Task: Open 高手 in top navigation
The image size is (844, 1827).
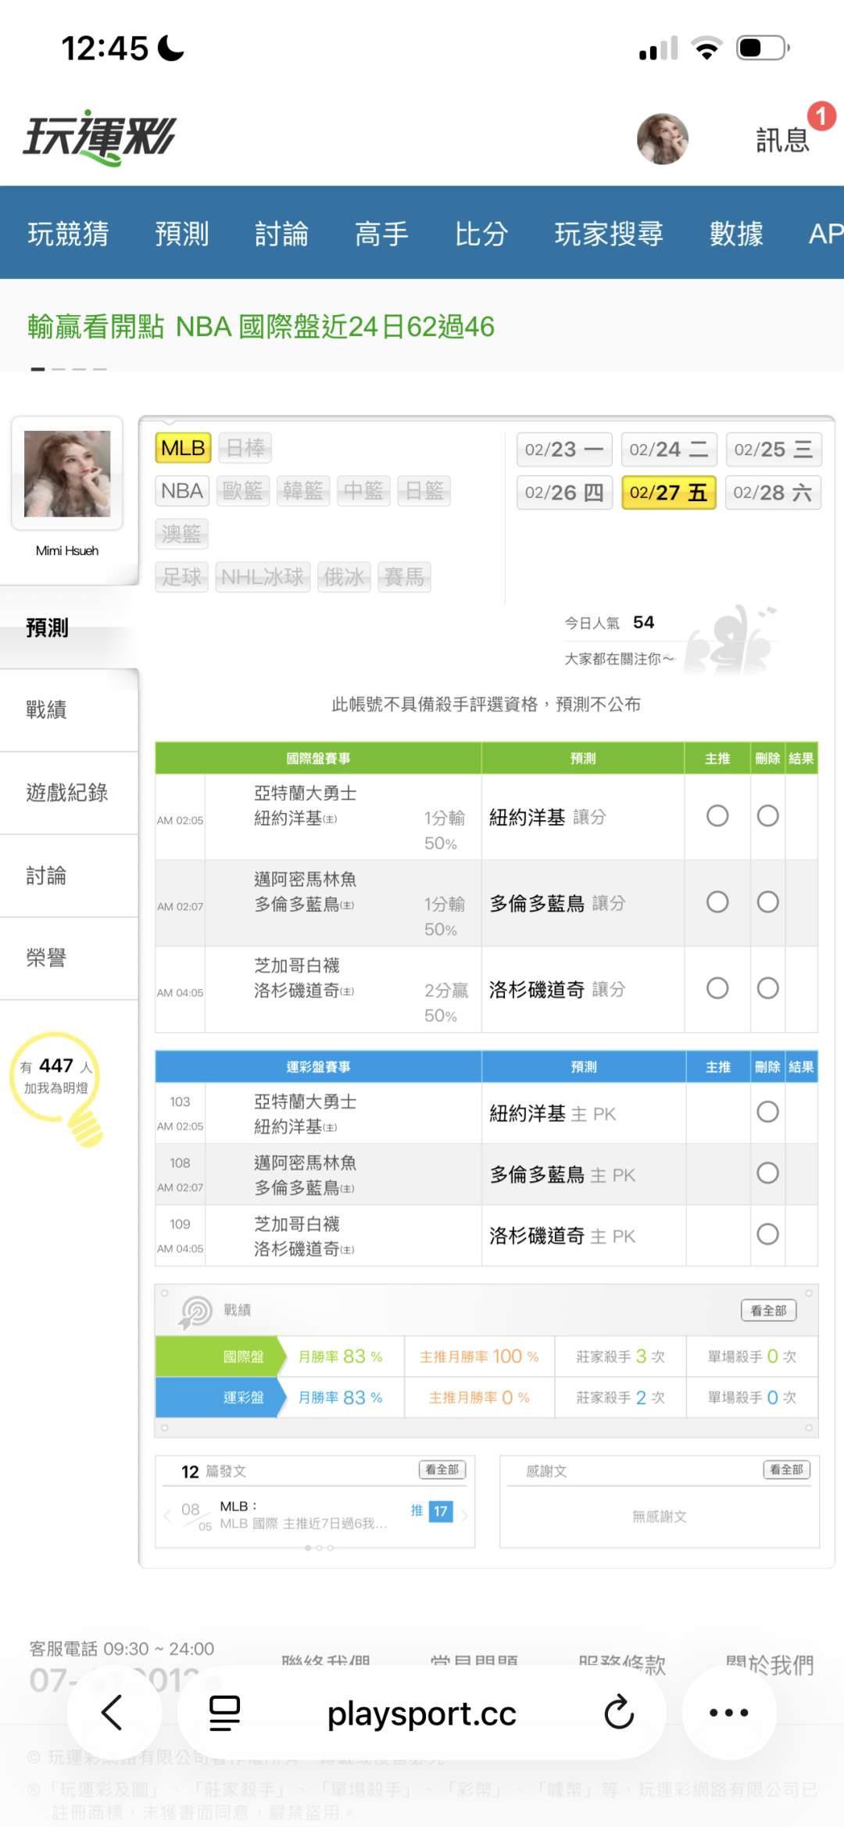Action: [381, 234]
